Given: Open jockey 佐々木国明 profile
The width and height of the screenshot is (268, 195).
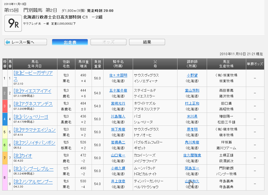Looking at the screenshot, I should 118,75.
